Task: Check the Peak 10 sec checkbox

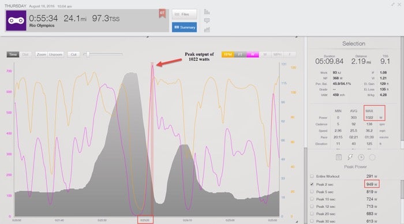Action: [x=312, y=199]
